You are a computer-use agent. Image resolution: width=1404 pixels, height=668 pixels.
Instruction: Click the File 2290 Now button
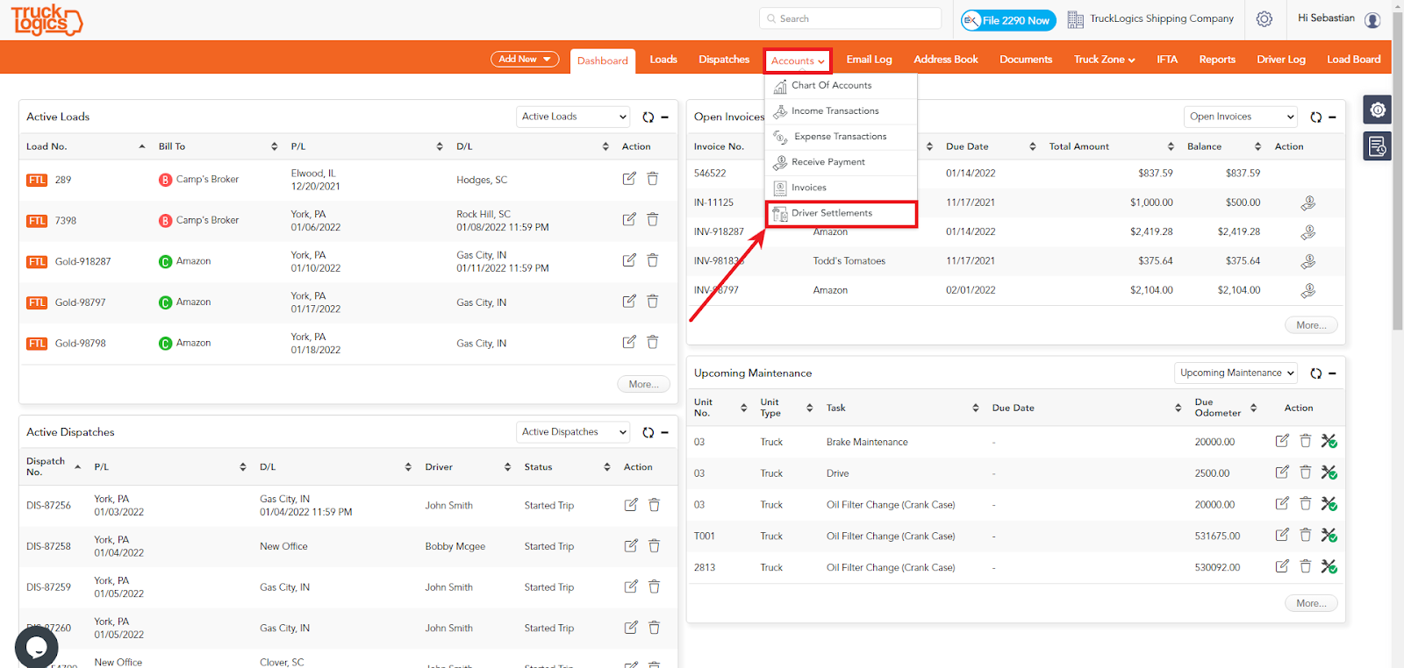[x=1008, y=20]
